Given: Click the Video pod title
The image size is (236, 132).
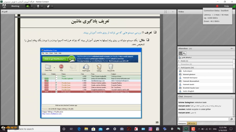Looking at the screenshot, I should point(181,12).
